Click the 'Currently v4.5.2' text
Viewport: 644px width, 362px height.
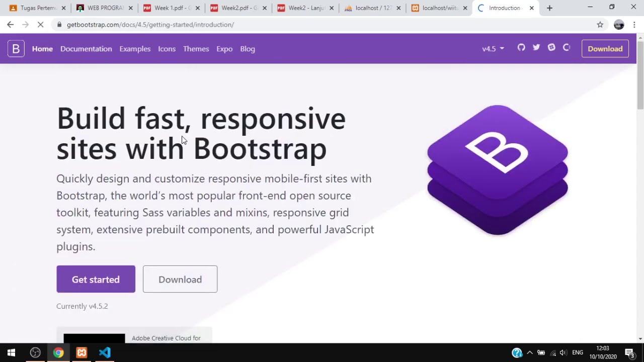click(x=82, y=306)
